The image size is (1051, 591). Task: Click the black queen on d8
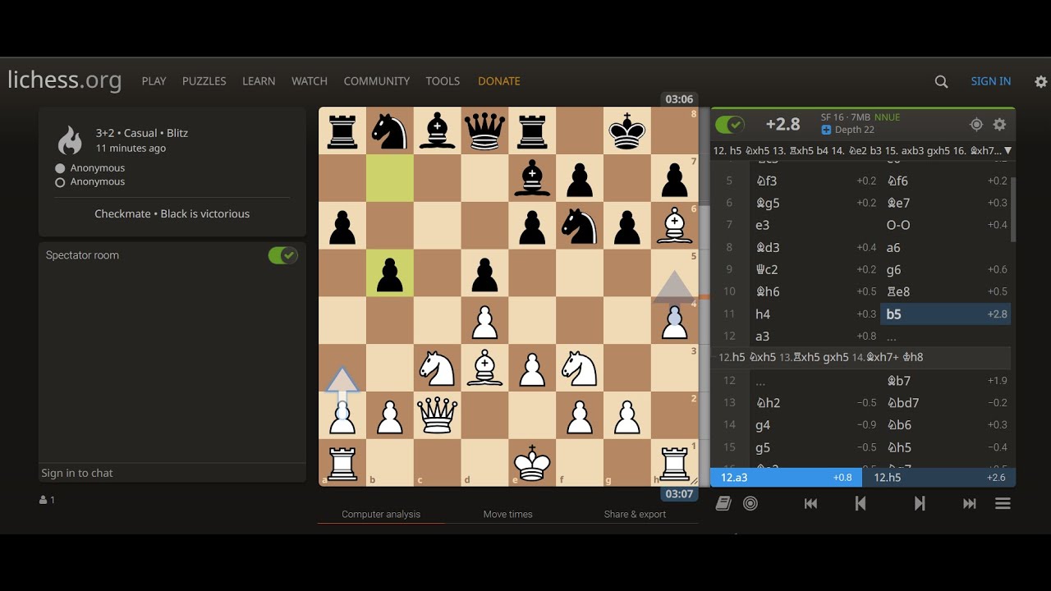click(x=484, y=131)
